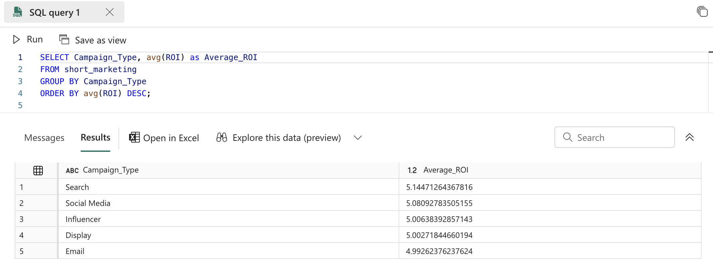Close the SQL query 1 tab

tap(110, 12)
